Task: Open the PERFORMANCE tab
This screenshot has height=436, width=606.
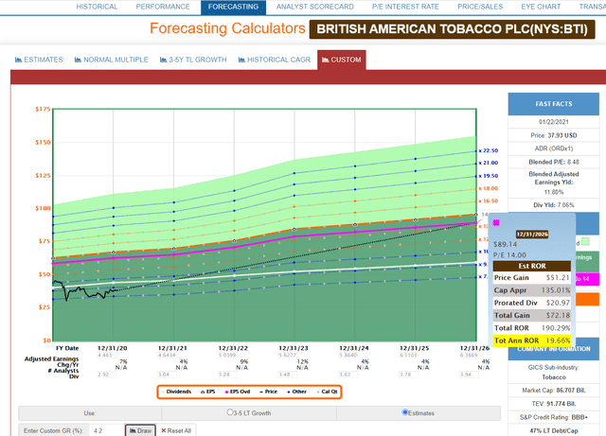Action: coord(163,7)
